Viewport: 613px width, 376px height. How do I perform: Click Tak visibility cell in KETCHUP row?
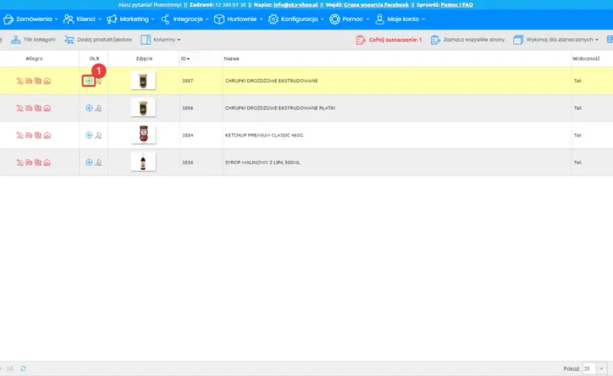[577, 135]
